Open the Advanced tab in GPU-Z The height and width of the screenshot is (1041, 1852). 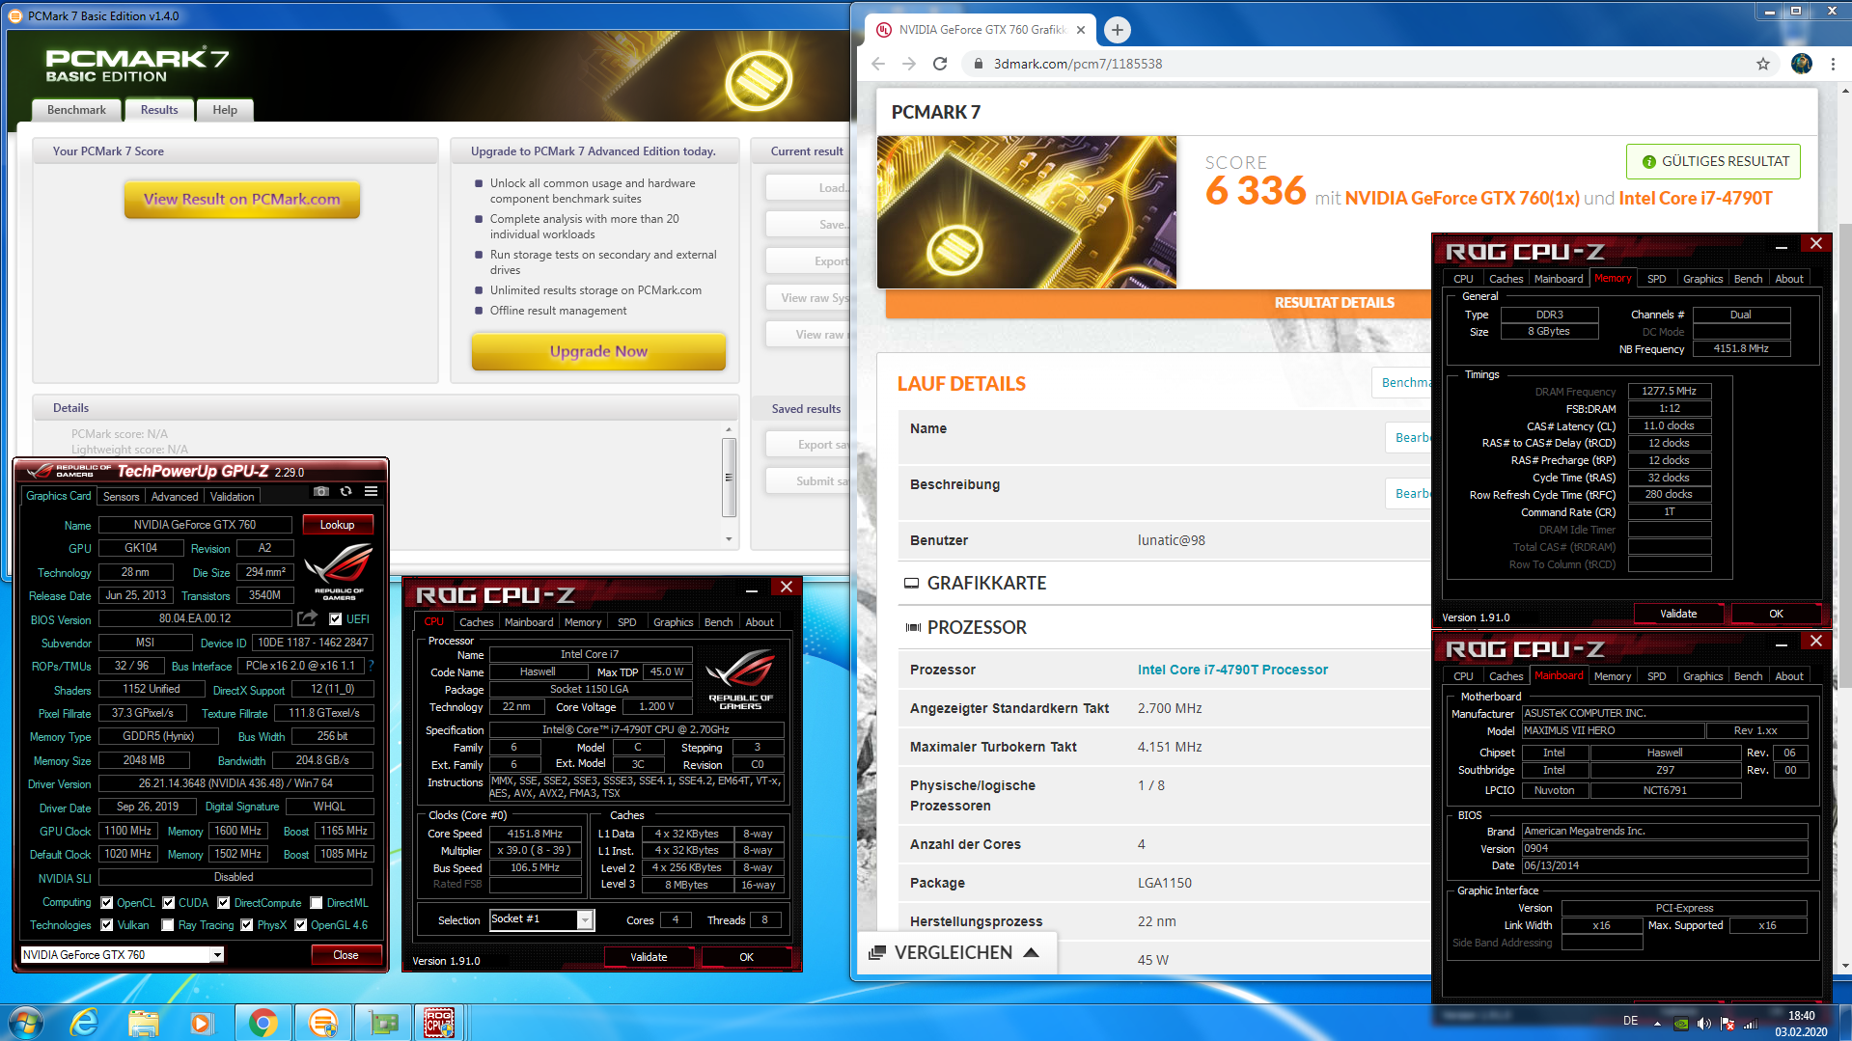(x=175, y=497)
